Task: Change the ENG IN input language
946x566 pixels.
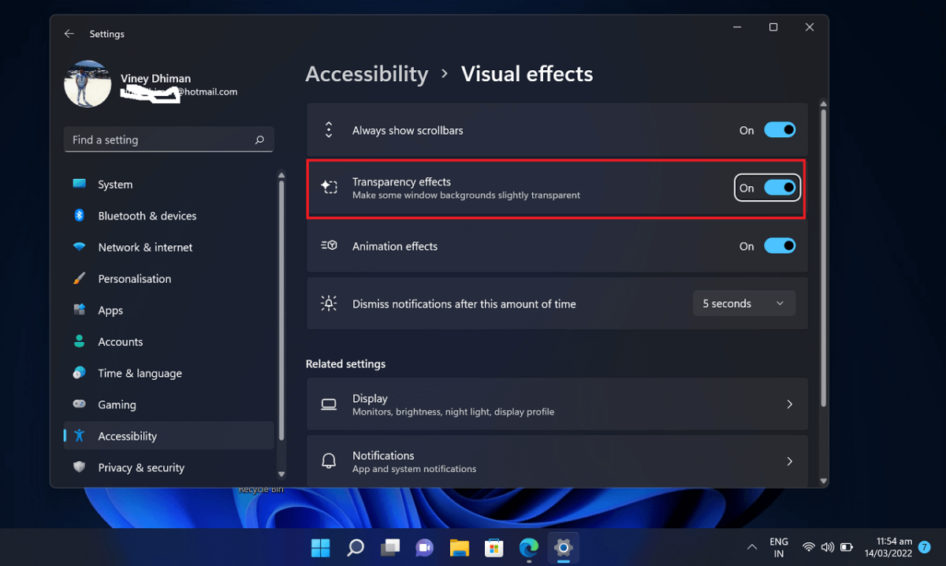Action: tap(778, 547)
